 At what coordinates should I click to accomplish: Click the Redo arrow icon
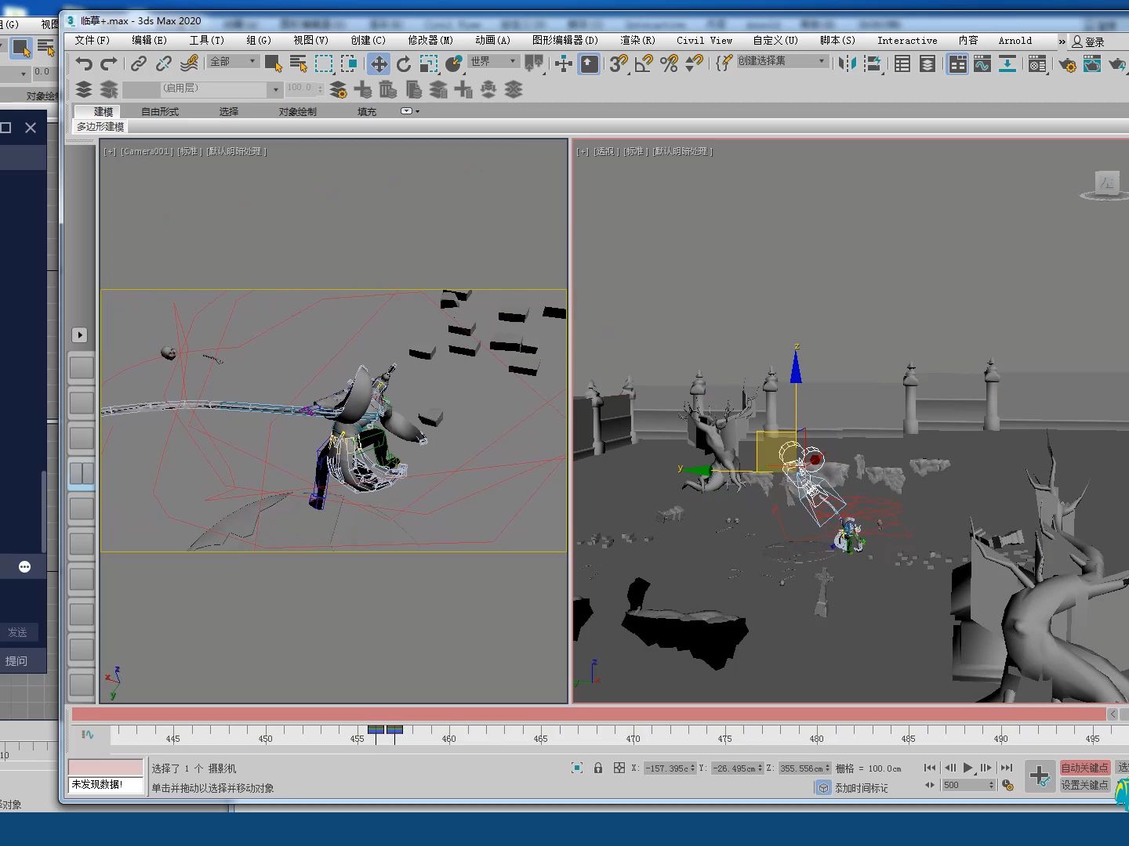[109, 63]
